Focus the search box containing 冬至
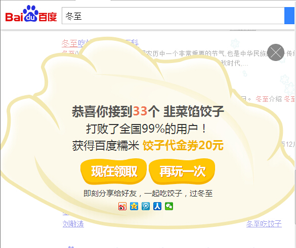 pos(173,16)
